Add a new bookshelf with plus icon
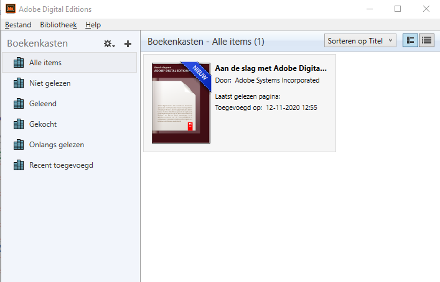This screenshot has width=440, height=282. 128,43
